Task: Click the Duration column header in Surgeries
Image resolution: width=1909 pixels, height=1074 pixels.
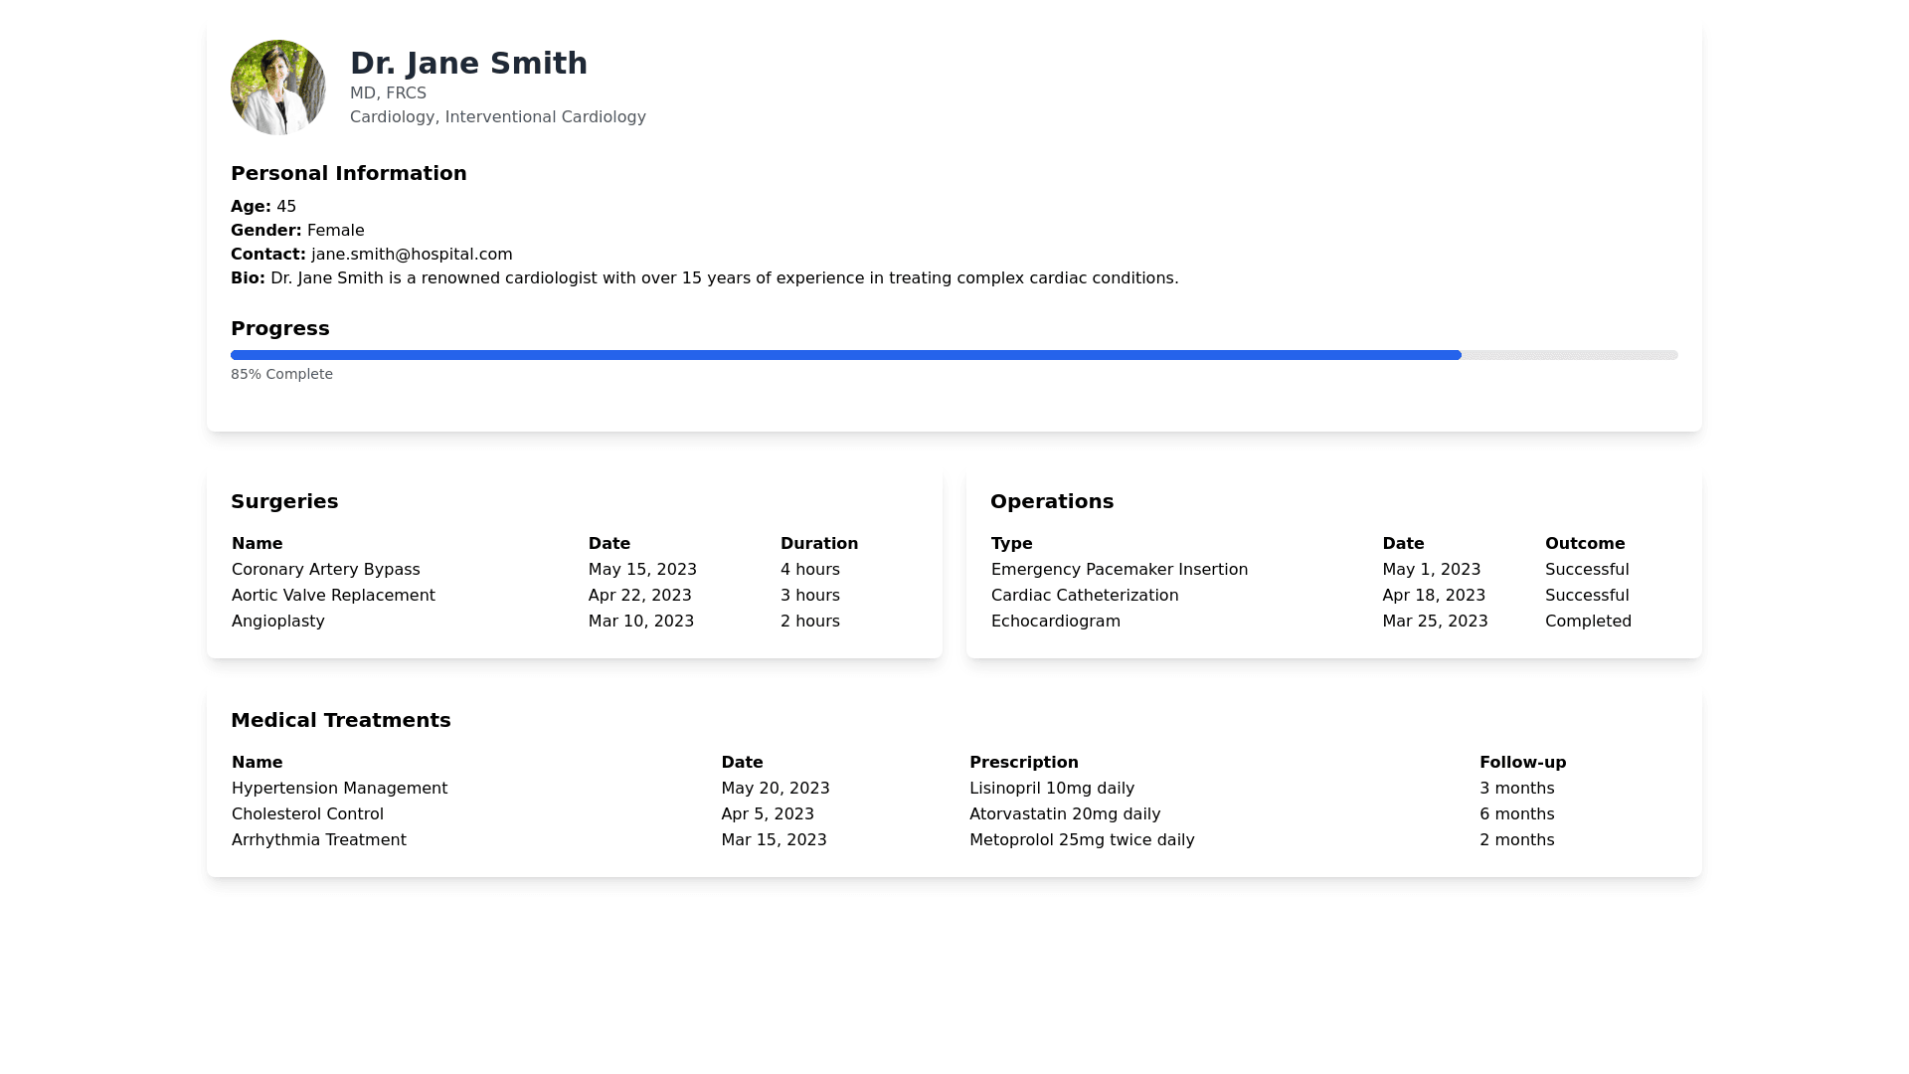Action: (x=818, y=544)
